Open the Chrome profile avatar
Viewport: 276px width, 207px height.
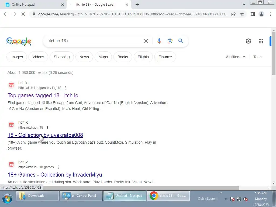tap(261, 14)
